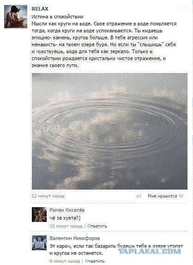Click the '12 минут назад' post timestamp
Viewport: 193px width, 265px height.
click(x=48, y=196)
